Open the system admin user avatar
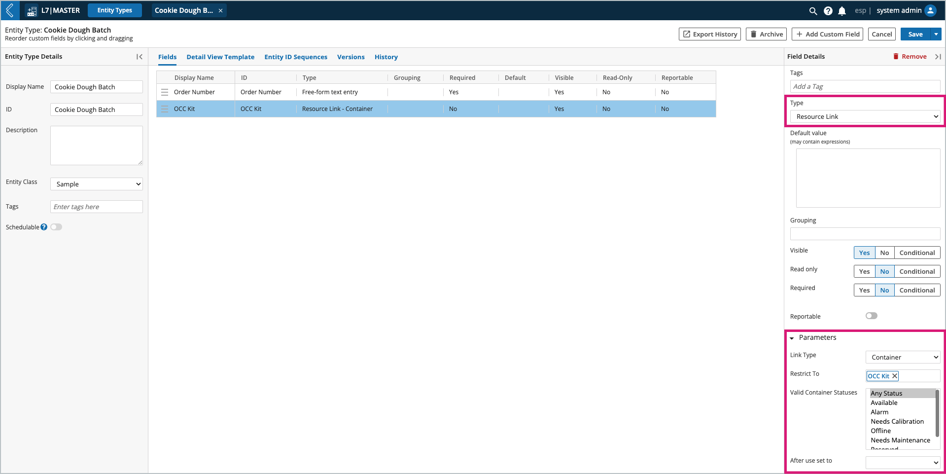946x474 pixels. [930, 10]
